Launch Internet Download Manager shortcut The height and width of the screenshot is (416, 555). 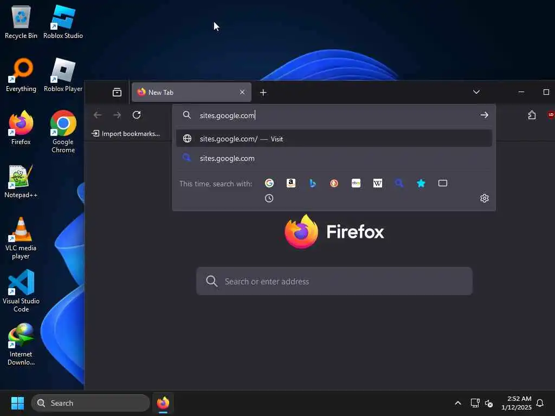point(21,344)
